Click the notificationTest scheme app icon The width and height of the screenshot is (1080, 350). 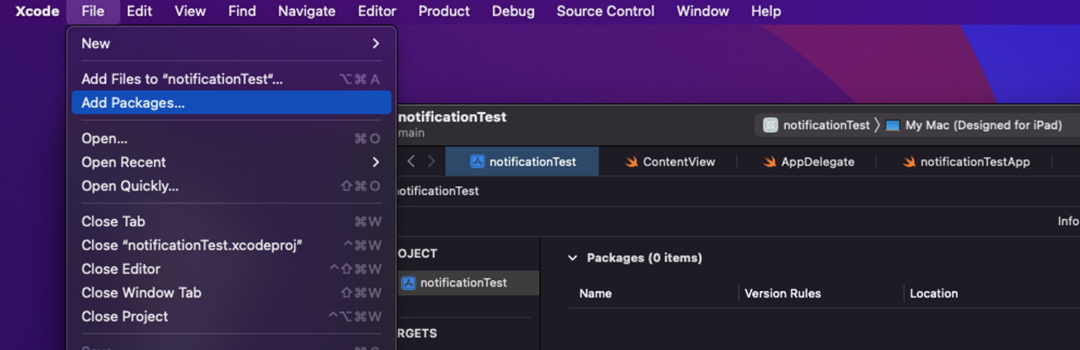770,125
